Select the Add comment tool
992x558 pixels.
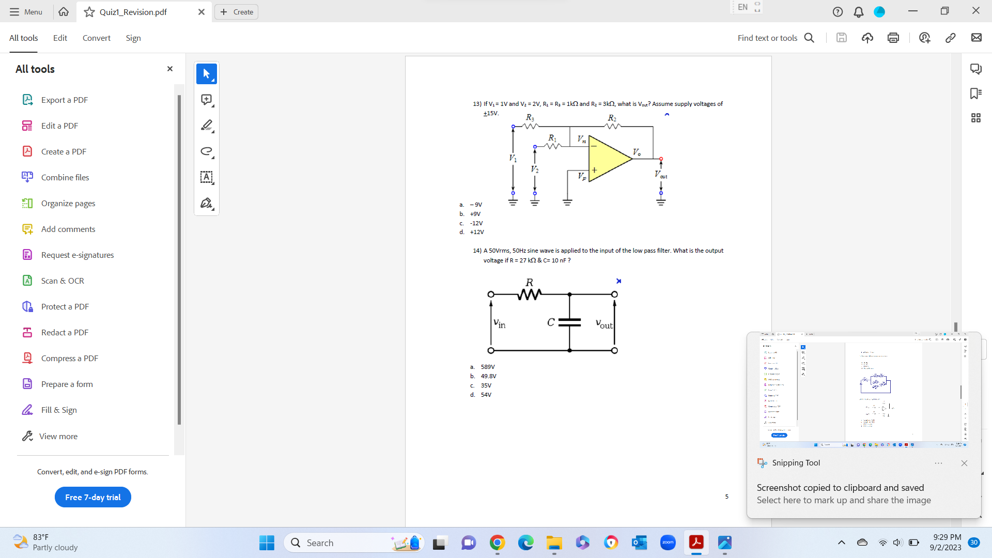[206, 99]
